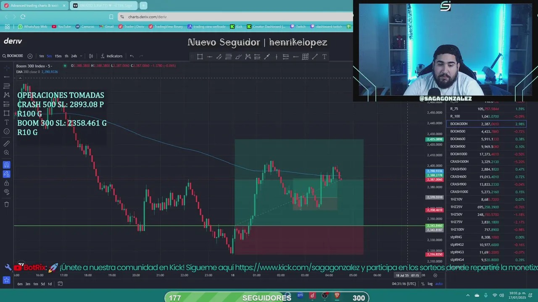
Task: Select the 5m timeframe
Action: pyautogui.click(x=49, y=56)
